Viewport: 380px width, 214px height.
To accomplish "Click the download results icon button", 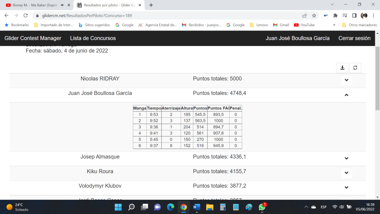I will (x=342, y=68).
